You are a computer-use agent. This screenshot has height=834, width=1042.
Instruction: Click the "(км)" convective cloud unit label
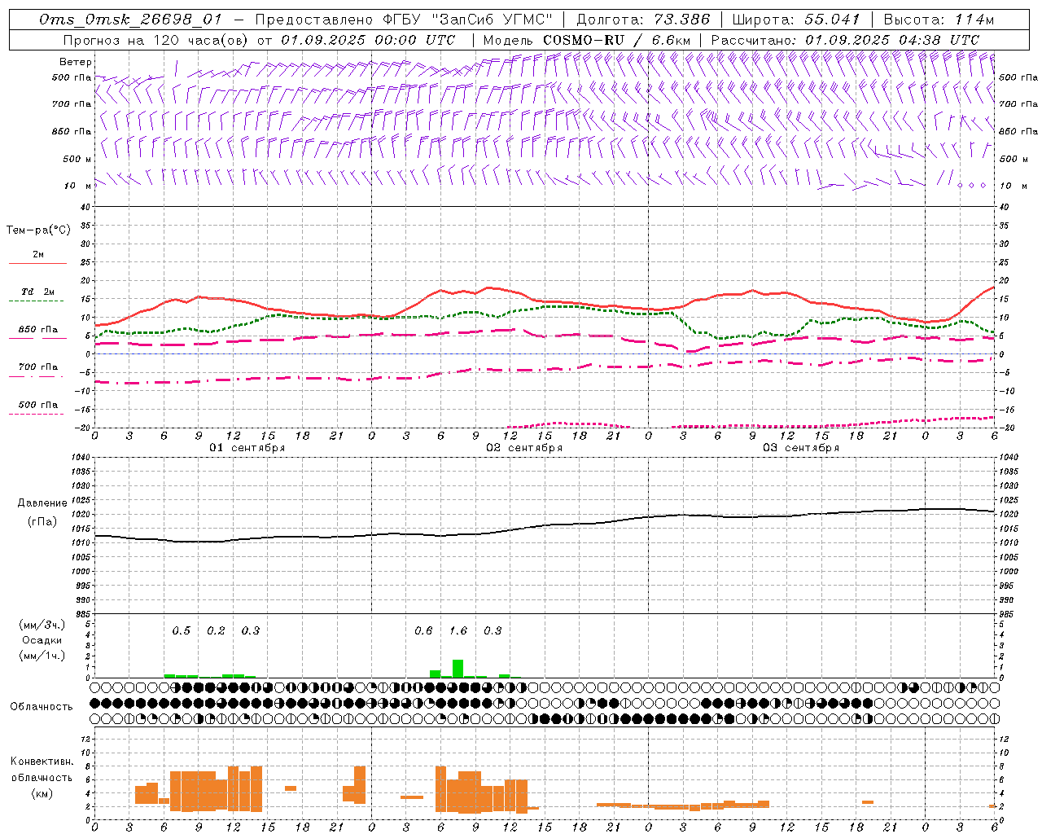tap(42, 792)
